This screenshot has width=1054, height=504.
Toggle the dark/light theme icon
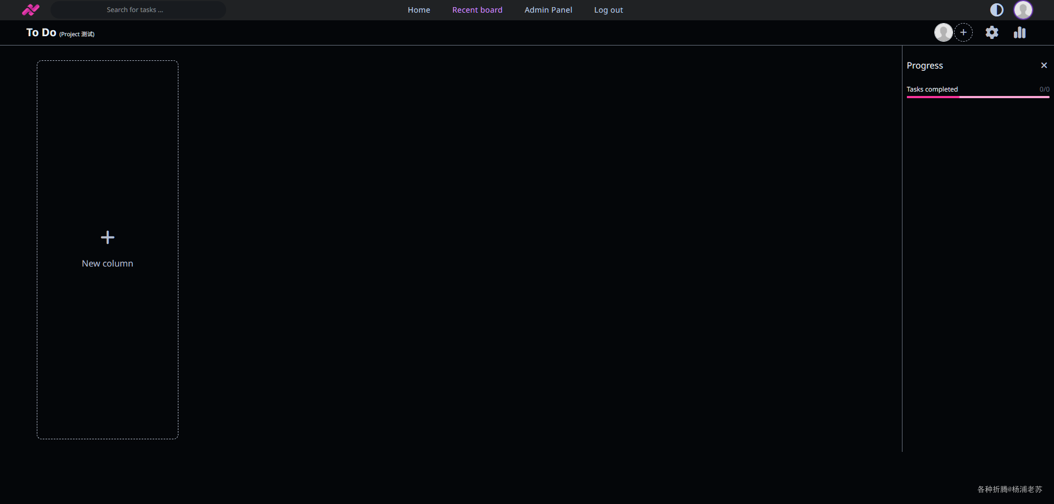[996, 10]
